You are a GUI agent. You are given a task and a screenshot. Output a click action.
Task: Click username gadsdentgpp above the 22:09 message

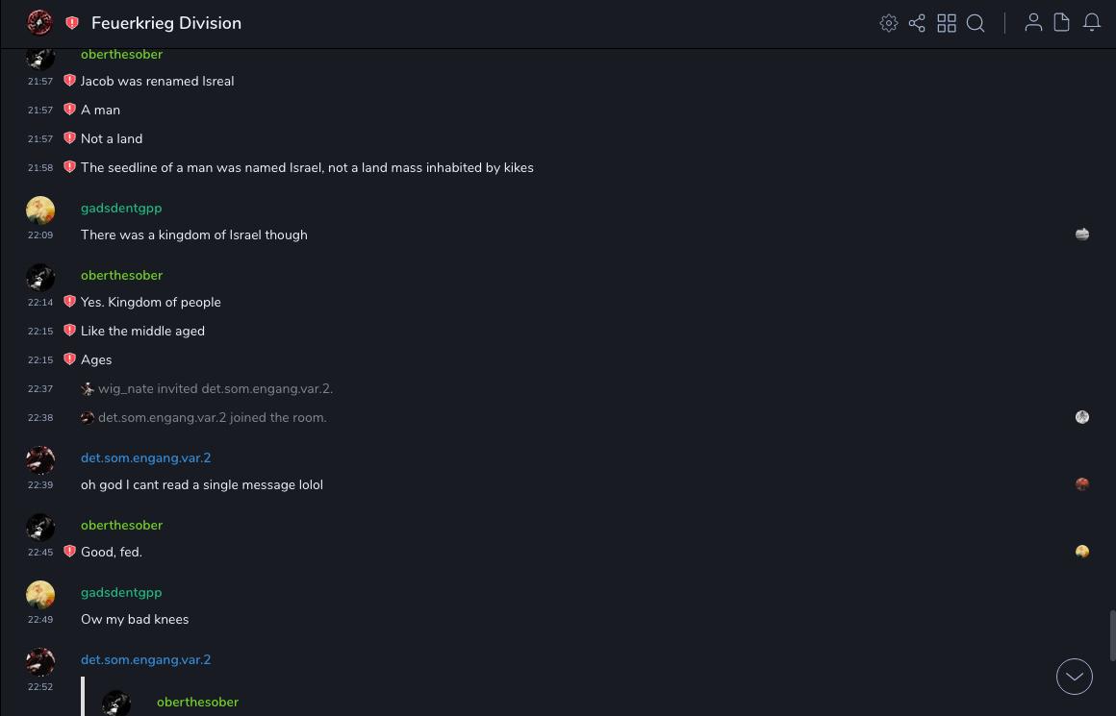[121, 209]
